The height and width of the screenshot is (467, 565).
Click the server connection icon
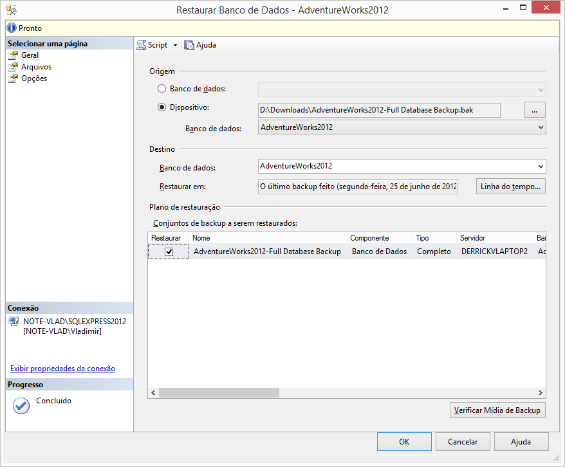tap(14, 321)
